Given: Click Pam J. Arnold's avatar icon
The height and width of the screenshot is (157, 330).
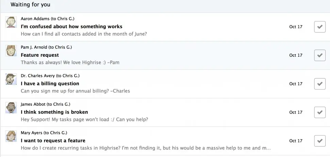Looking at the screenshot, I should click(11, 51).
